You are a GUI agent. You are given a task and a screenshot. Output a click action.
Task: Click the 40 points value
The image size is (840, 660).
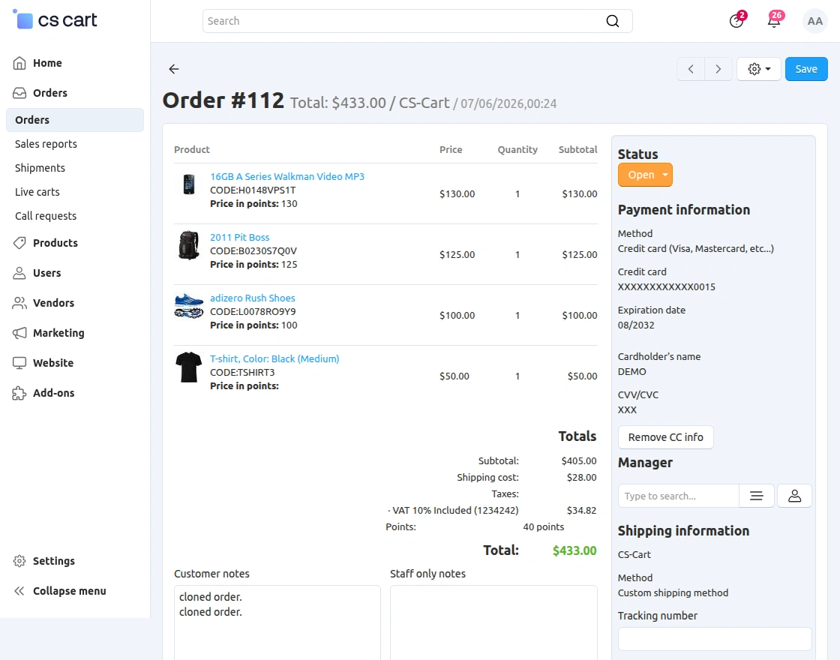tap(543, 527)
